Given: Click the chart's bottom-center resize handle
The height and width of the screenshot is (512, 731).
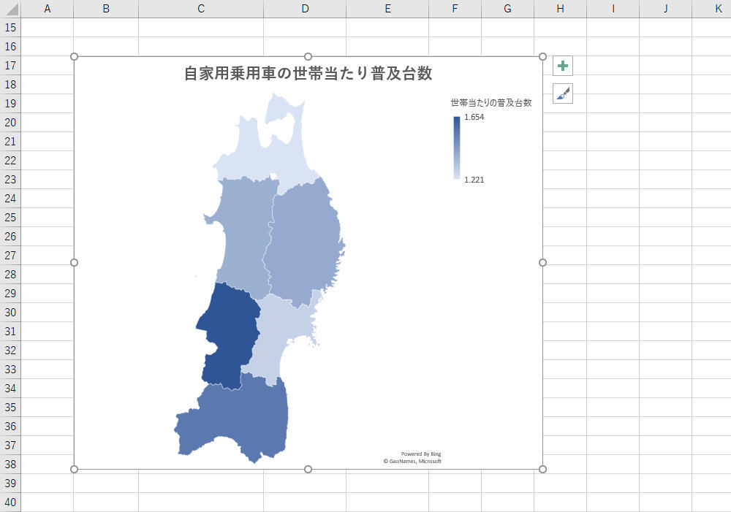Looking at the screenshot, I should point(308,469).
